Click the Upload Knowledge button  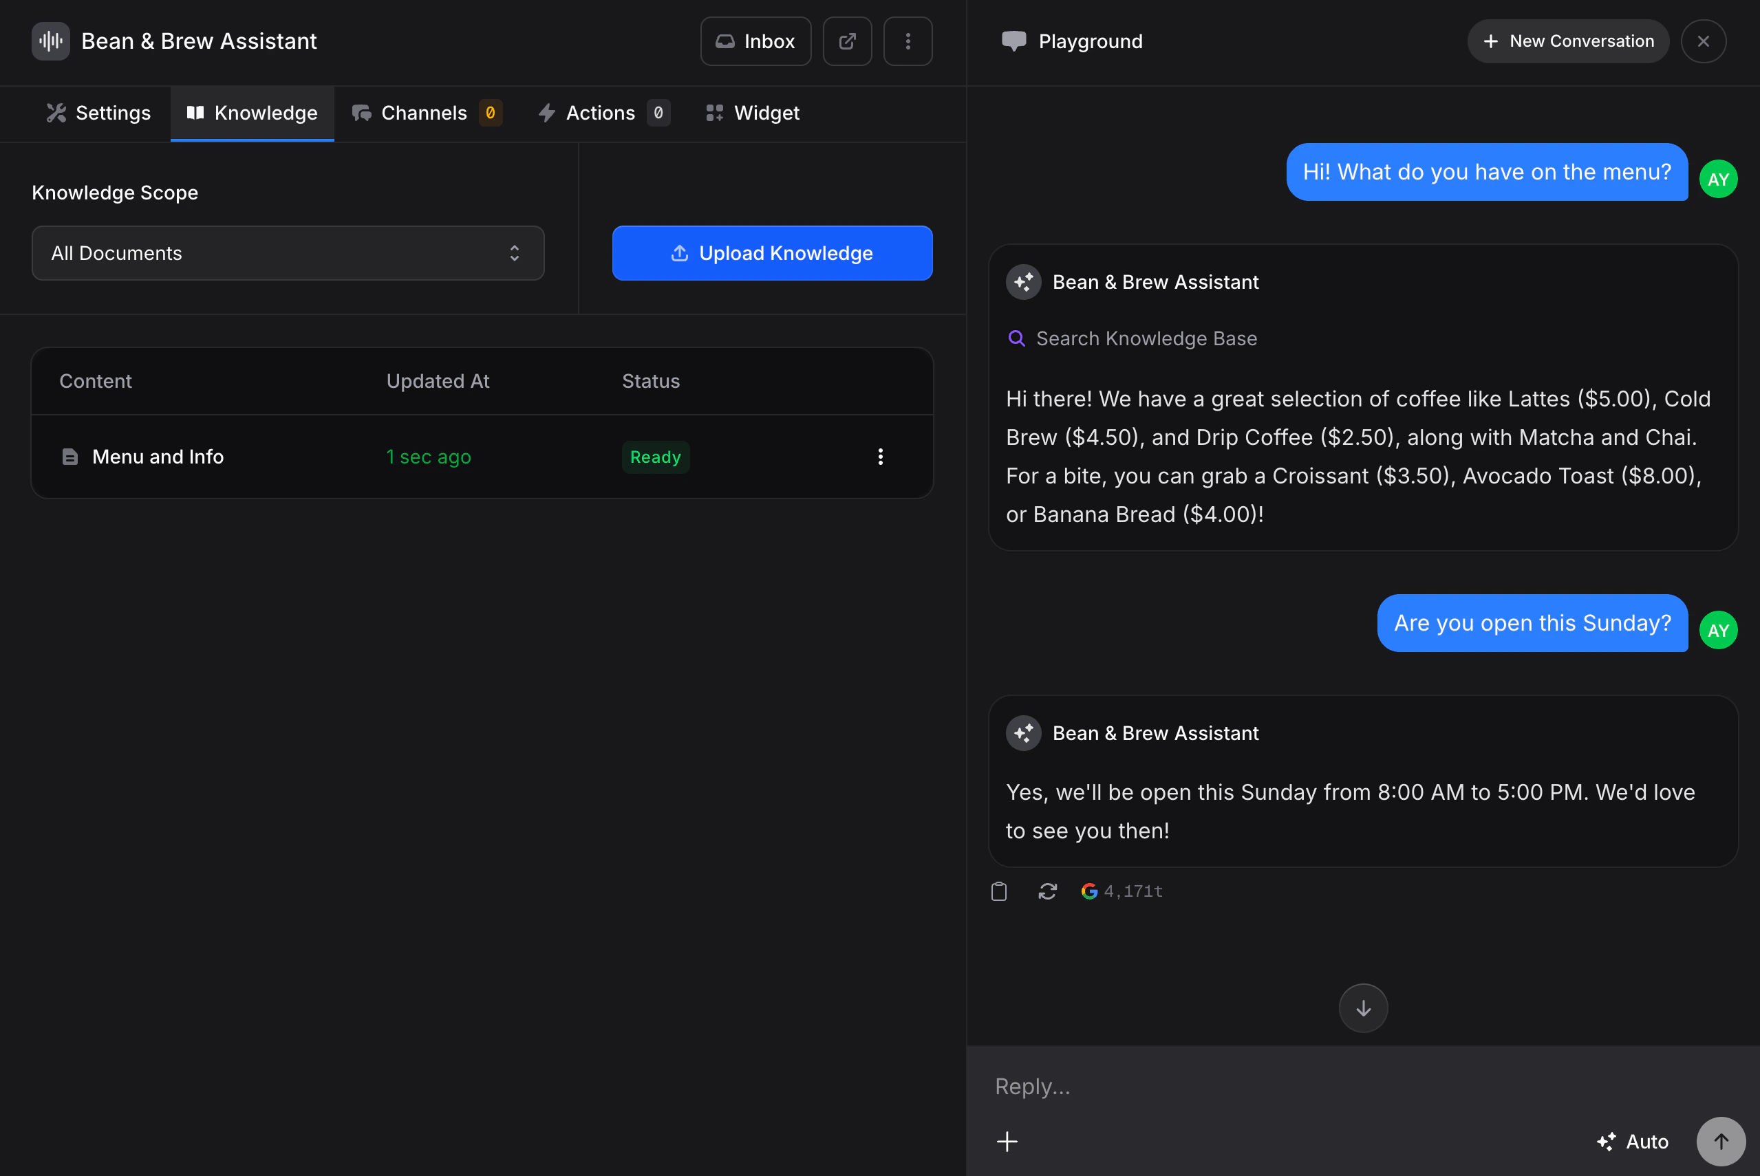point(772,254)
